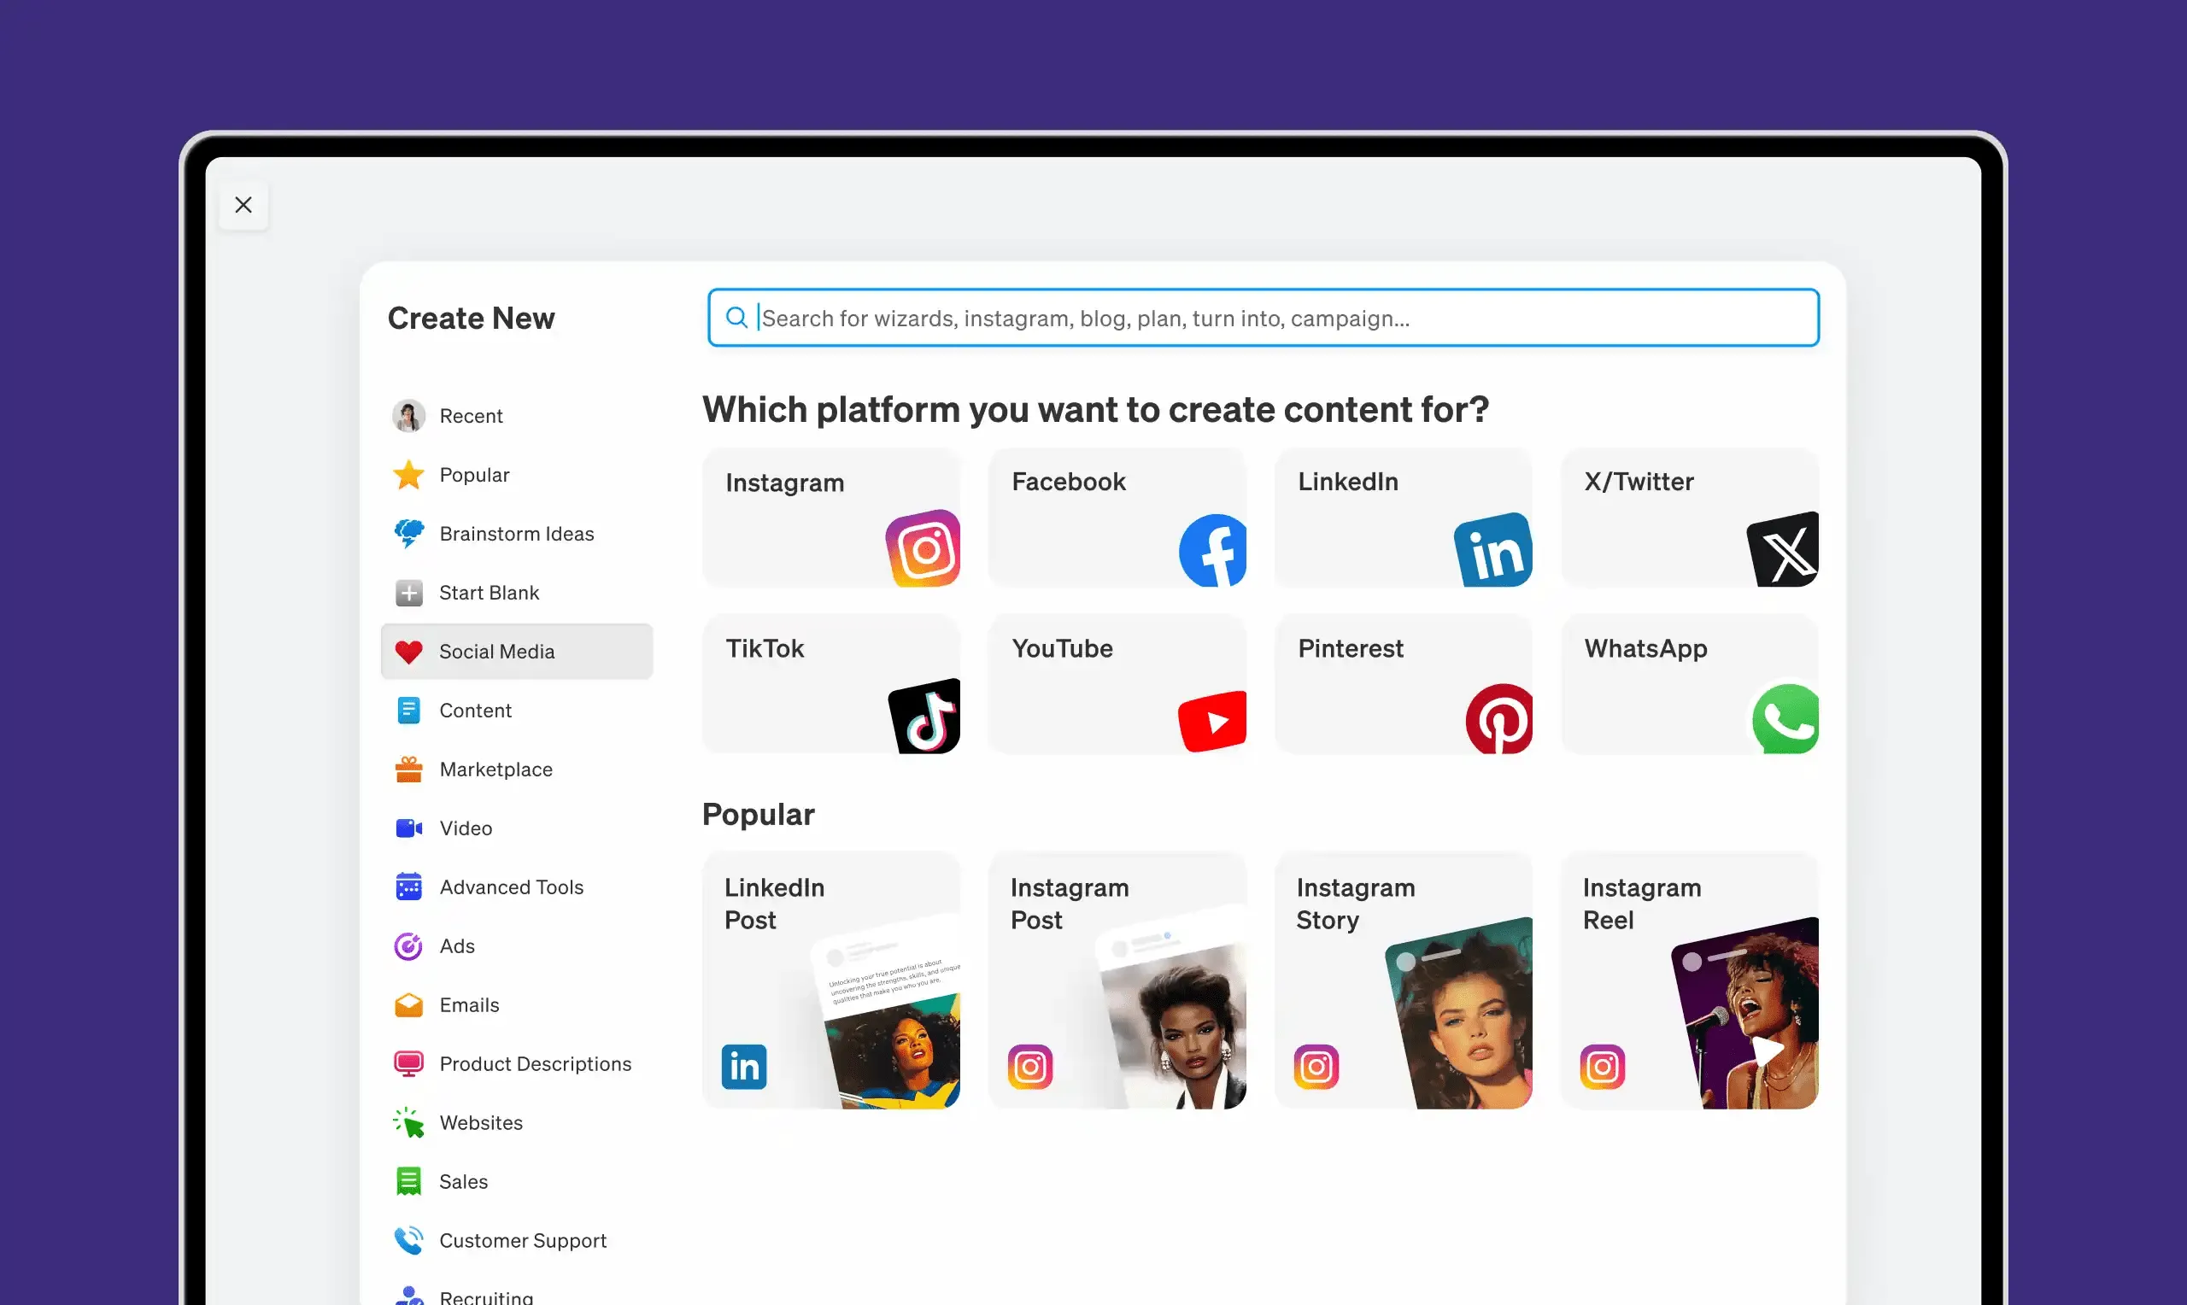Switch to the Popular sidebar category
2187x1305 pixels.
pos(474,475)
